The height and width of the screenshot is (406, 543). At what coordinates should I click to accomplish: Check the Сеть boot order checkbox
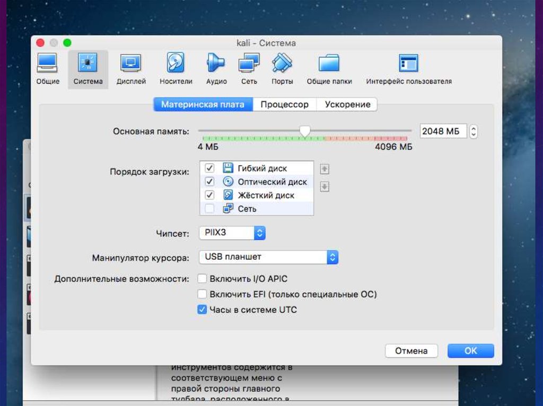coord(209,209)
